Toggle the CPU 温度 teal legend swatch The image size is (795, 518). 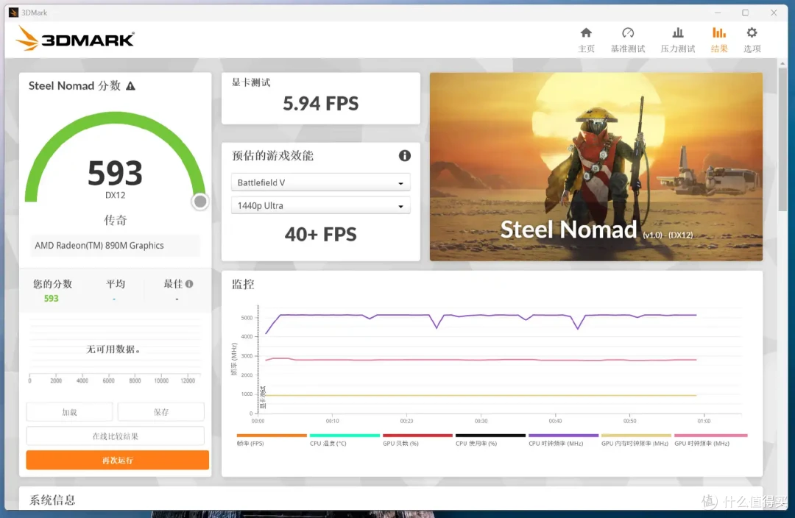tap(344, 436)
